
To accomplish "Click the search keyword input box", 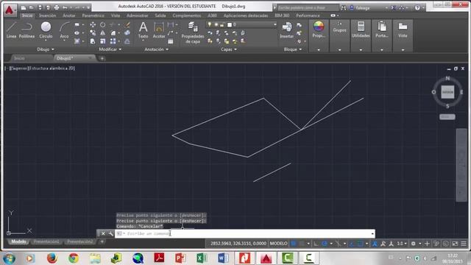I will tap(308, 8).
